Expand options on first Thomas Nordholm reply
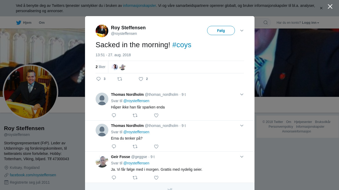Image resolution: width=339 pixels, height=190 pixels. (x=242, y=94)
